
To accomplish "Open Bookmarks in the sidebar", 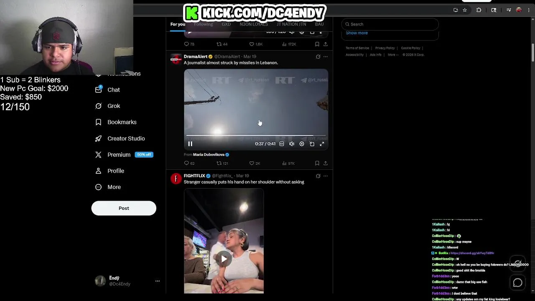I will coord(116,122).
